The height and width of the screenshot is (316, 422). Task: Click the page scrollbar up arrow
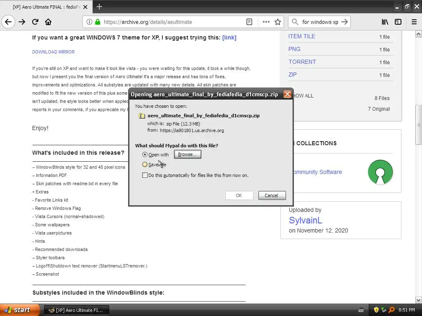click(x=419, y=34)
